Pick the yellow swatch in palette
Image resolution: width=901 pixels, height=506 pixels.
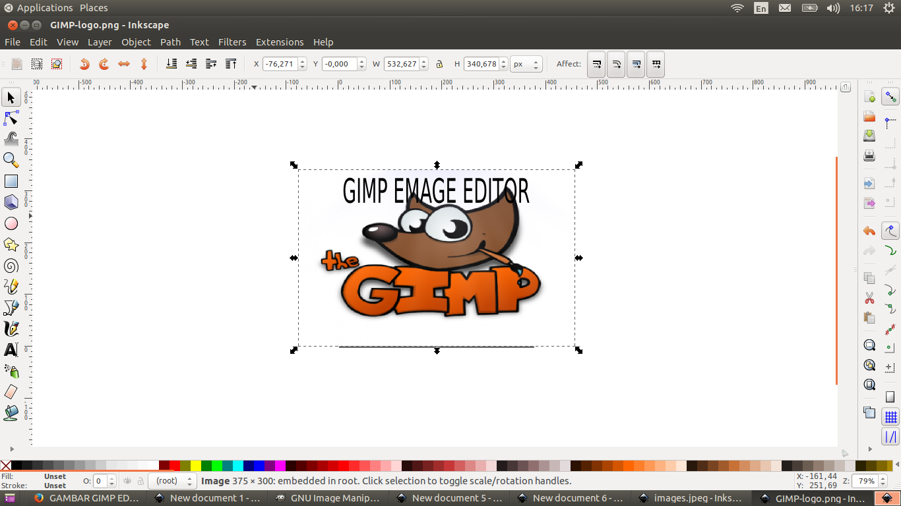196,465
